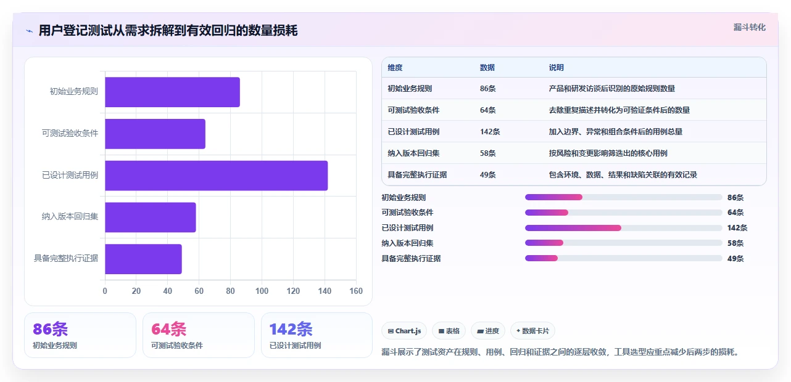Select the 表格 tag chip
The image size is (791, 382).
click(449, 331)
